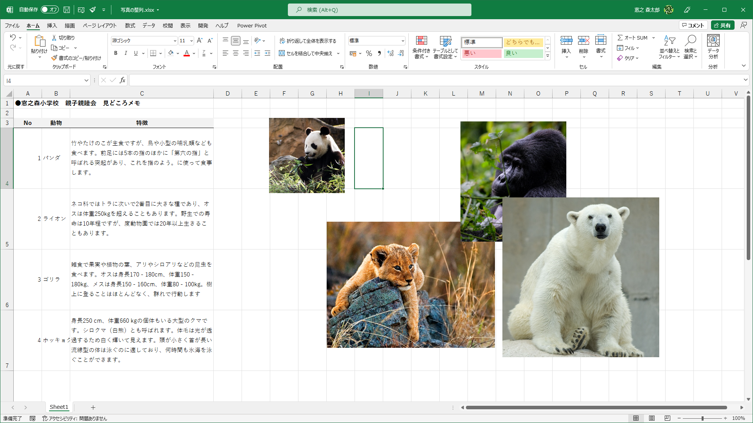Click the Insert Function fx icon
The height and width of the screenshot is (423, 753).
pyautogui.click(x=122, y=80)
